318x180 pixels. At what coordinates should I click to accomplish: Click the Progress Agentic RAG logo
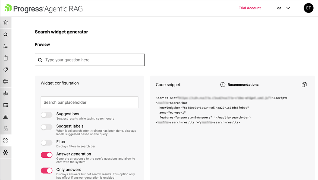tap(43, 8)
